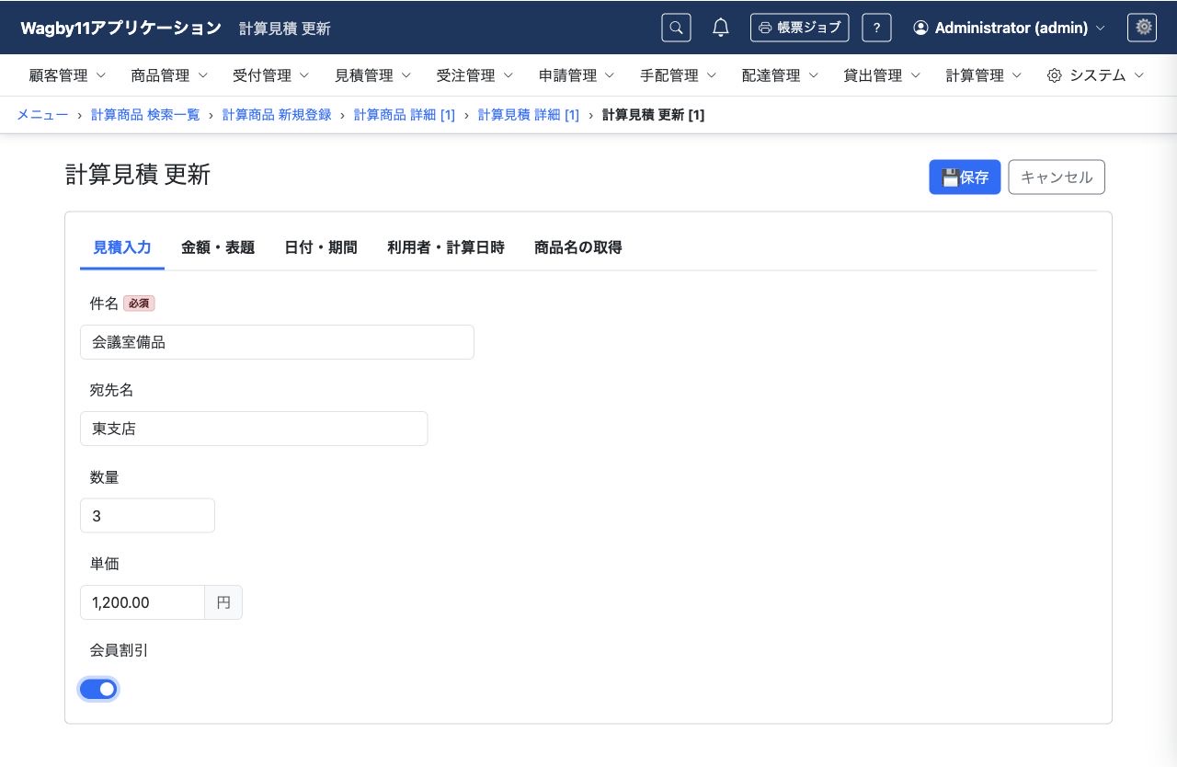Open the 計算管理 menu
This screenshot has width=1177, height=767.
(984, 75)
